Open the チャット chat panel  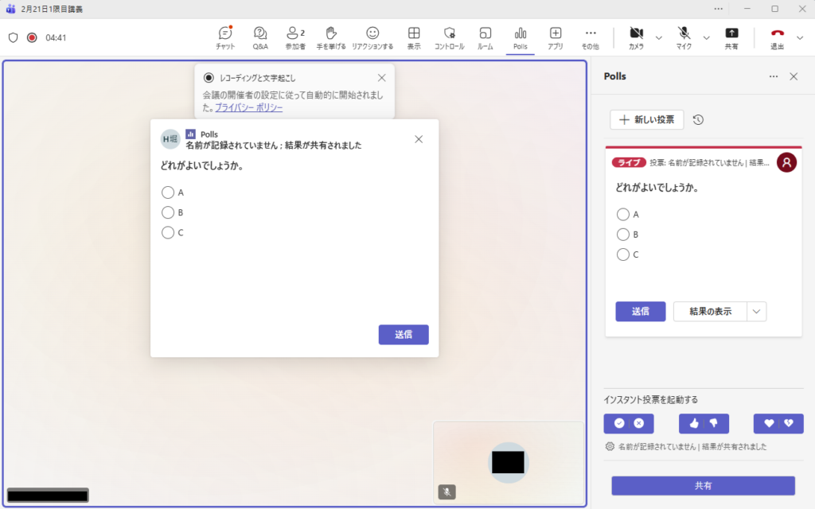point(225,37)
